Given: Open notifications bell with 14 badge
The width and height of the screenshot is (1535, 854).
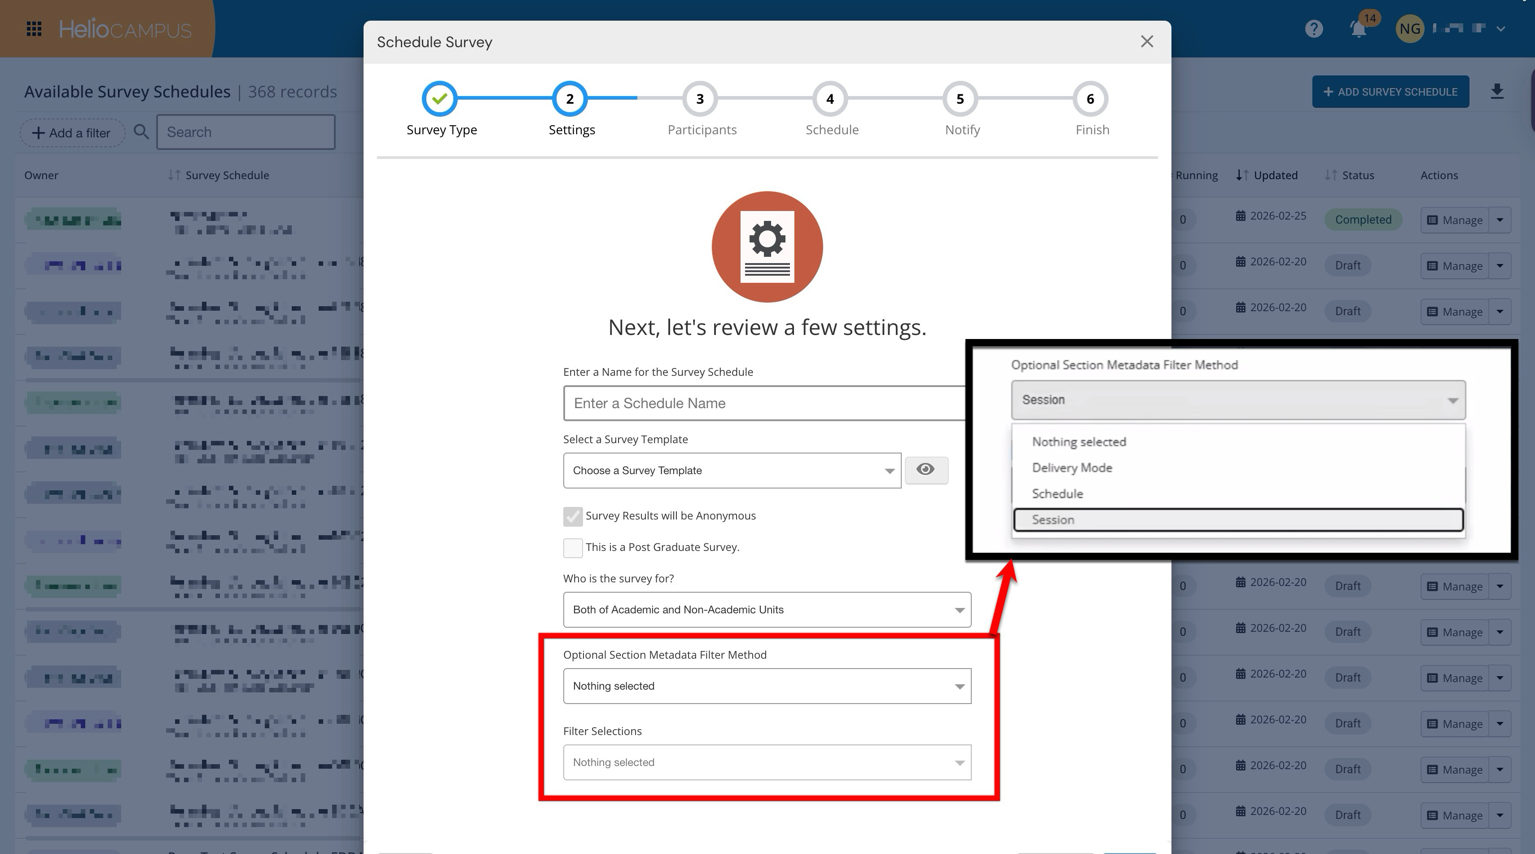Looking at the screenshot, I should pyautogui.click(x=1359, y=29).
